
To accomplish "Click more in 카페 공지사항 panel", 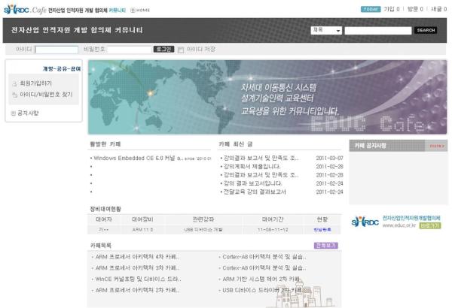I will (x=437, y=146).
